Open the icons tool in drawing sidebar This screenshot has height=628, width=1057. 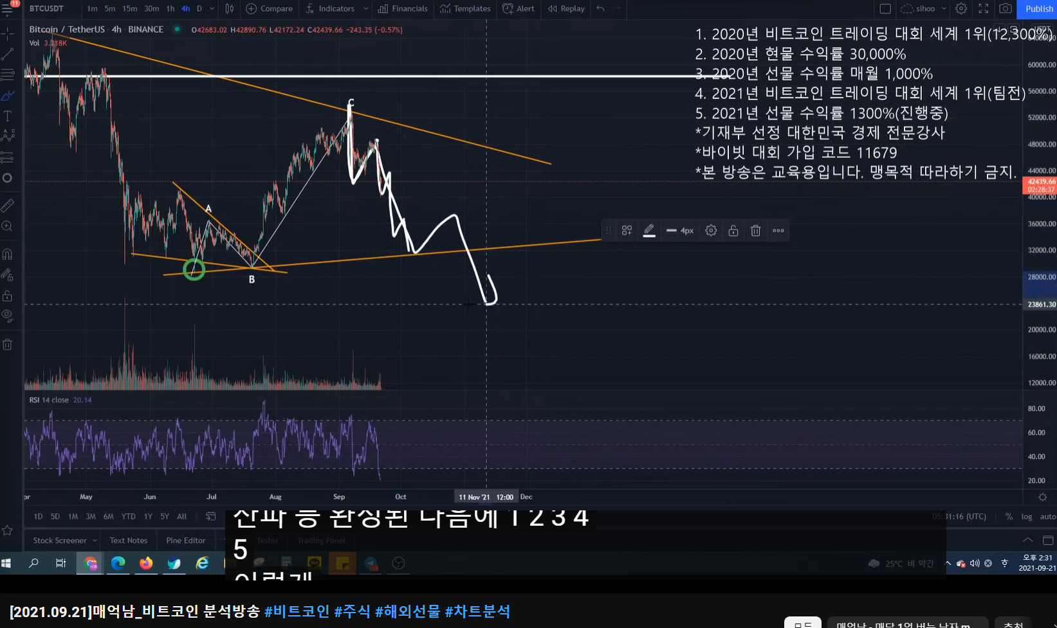tap(8, 178)
